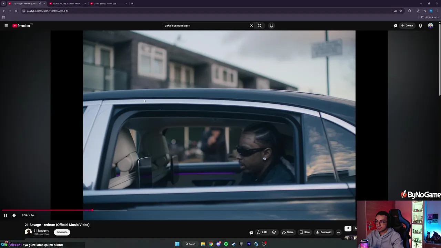Open YouTube notifications bell

point(420,25)
